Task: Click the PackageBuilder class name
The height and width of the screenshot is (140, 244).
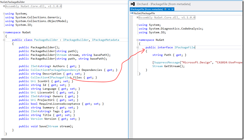Action: point(46,40)
